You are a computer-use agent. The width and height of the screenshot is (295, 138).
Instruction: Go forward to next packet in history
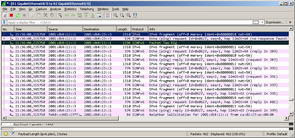(73, 15)
